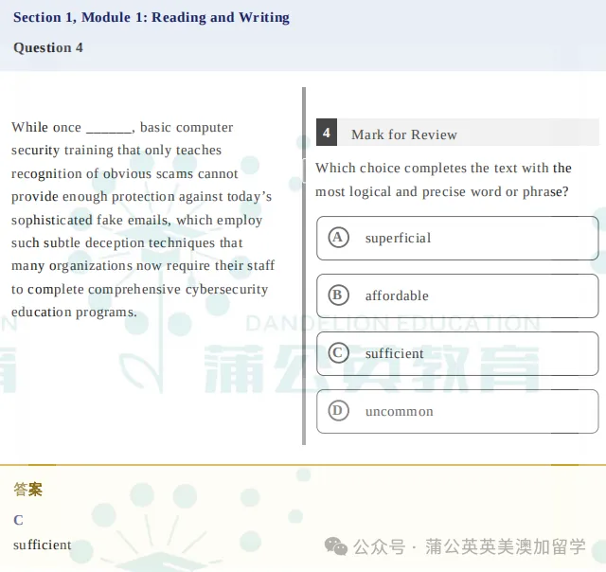Click the circled letter A icon

[338, 238]
